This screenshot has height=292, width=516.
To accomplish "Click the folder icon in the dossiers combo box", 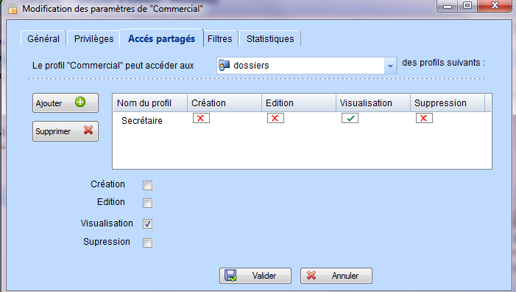I will tap(224, 65).
